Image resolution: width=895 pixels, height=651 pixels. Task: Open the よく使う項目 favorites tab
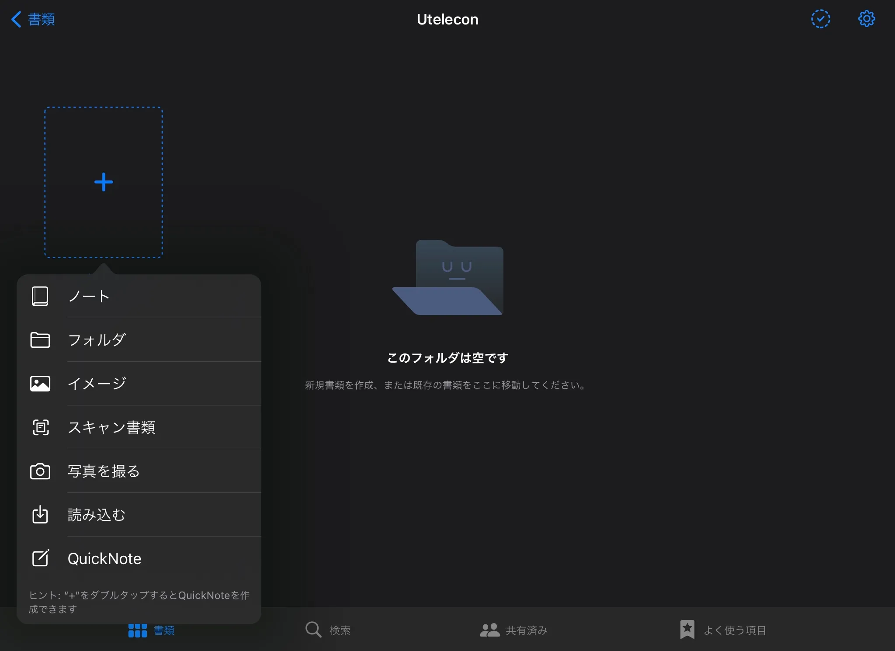[x=723, y=630]
